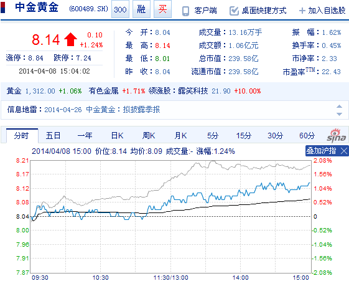Click the 14:00 time axis label
Screen dimensions: 349x281
[x=240, y=278]
